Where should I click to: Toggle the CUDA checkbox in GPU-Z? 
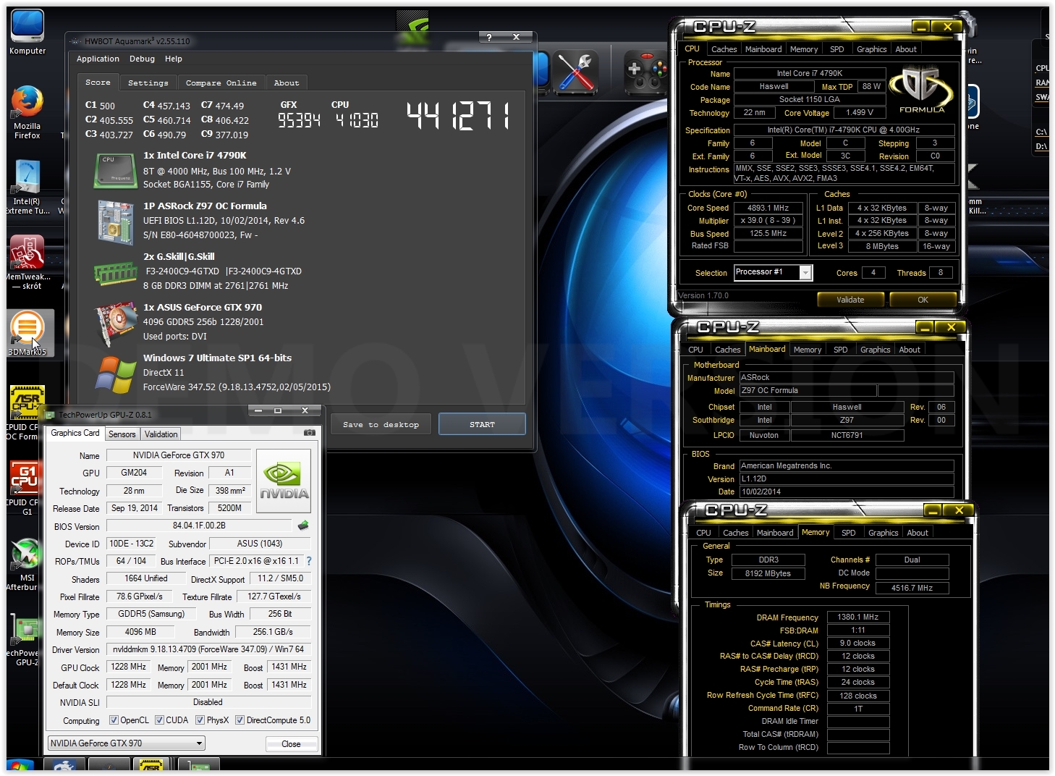159,720
